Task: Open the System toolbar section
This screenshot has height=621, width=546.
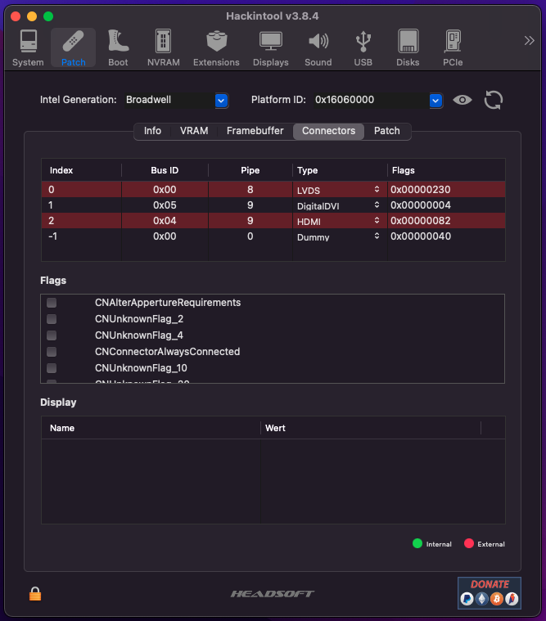Action: pos(28,47)
